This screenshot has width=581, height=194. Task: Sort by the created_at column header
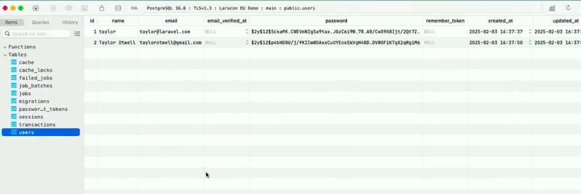point(501,21)
